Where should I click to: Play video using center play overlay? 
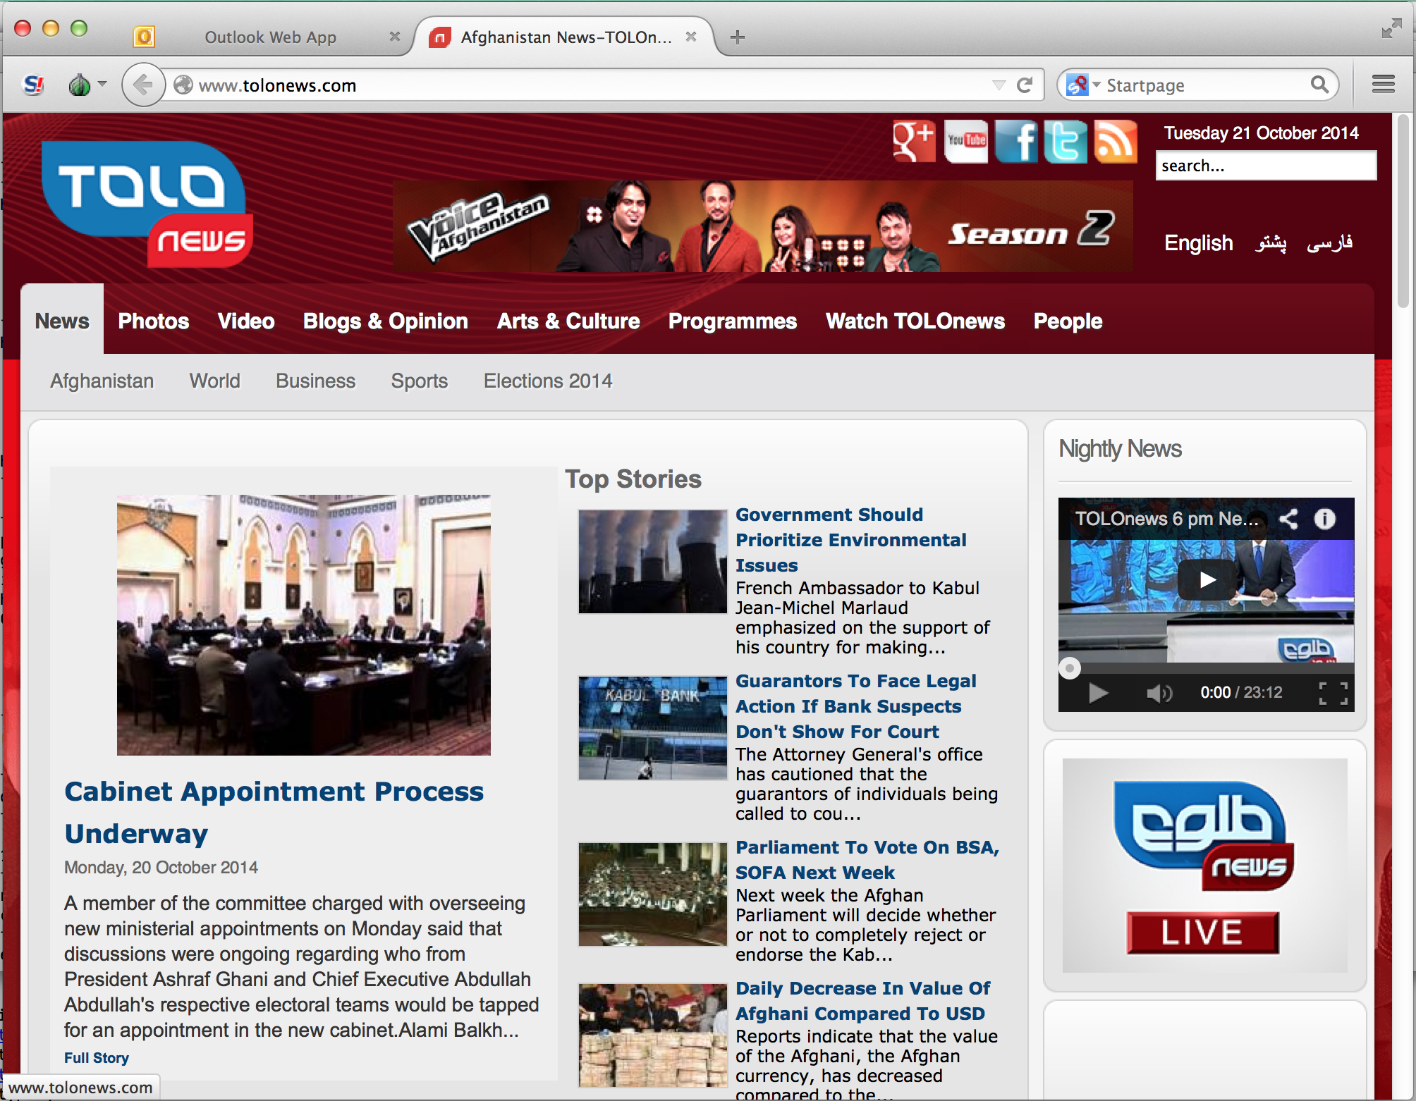pyautogui.click(x=1207, y=579)
